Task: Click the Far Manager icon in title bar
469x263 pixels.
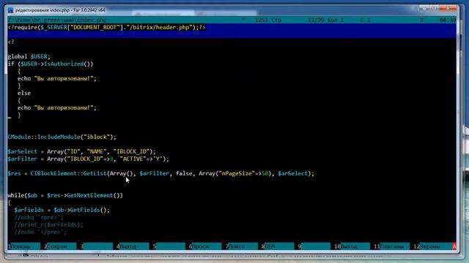Action: (x=10, y=10)
